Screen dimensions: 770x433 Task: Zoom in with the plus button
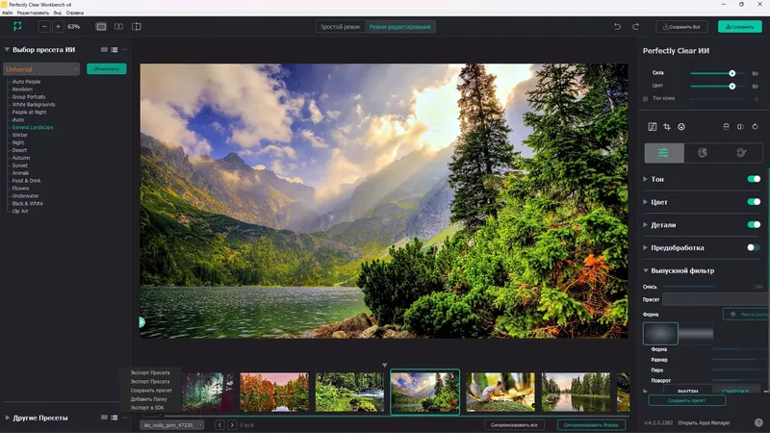click(58, 27)
